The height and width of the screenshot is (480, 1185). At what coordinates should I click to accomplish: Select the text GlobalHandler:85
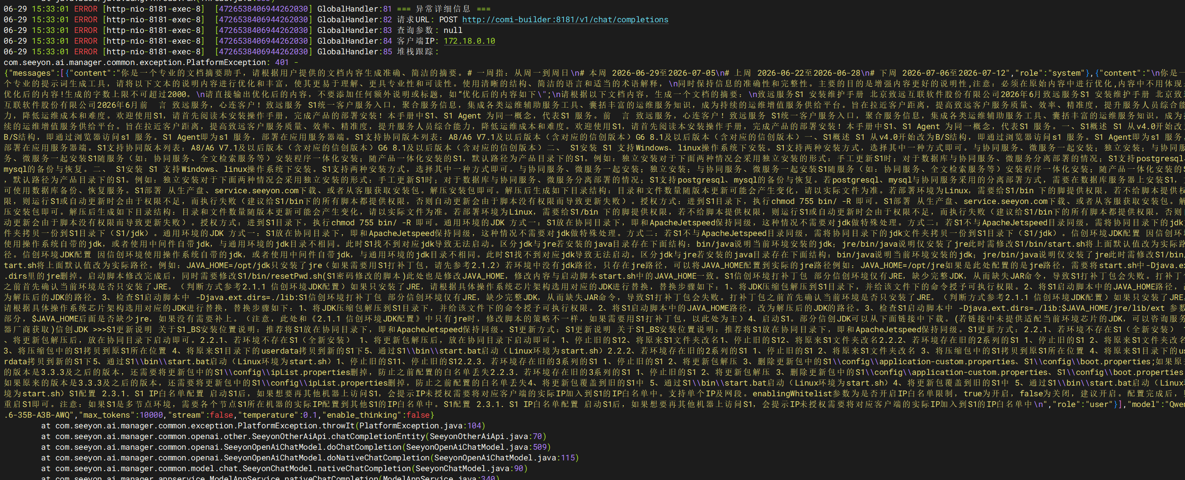click(x=354, y=52)
